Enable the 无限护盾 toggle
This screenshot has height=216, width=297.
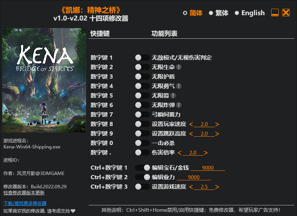pos(142,76)
